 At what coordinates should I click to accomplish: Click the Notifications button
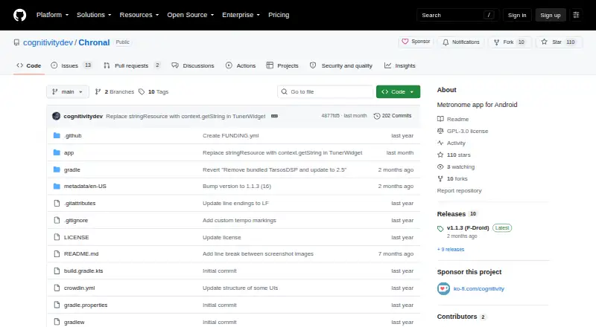460,42
